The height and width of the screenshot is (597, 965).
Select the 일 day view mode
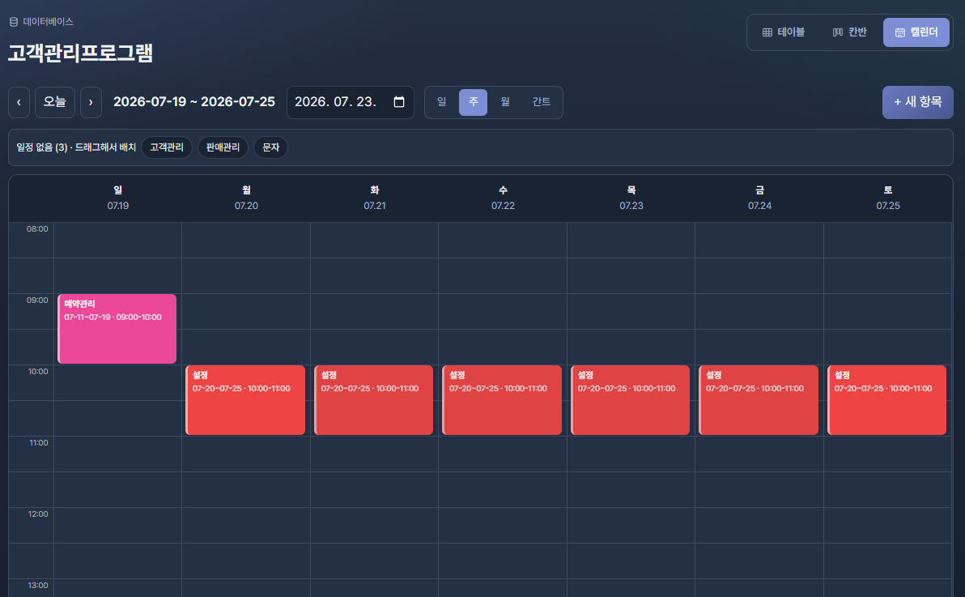442,102
